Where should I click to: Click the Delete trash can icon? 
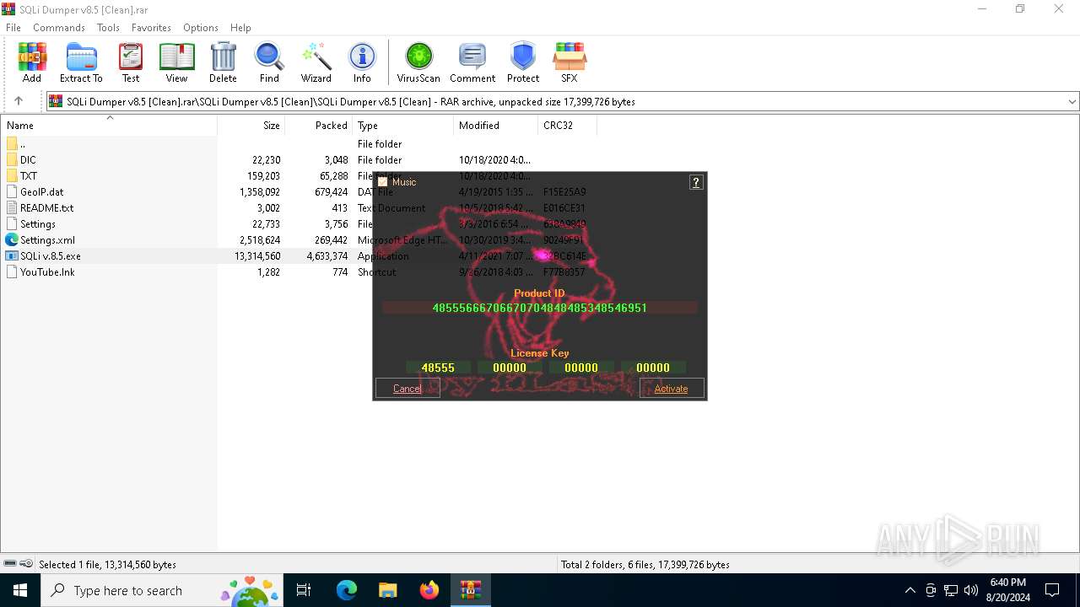click(x=223, y=63)
